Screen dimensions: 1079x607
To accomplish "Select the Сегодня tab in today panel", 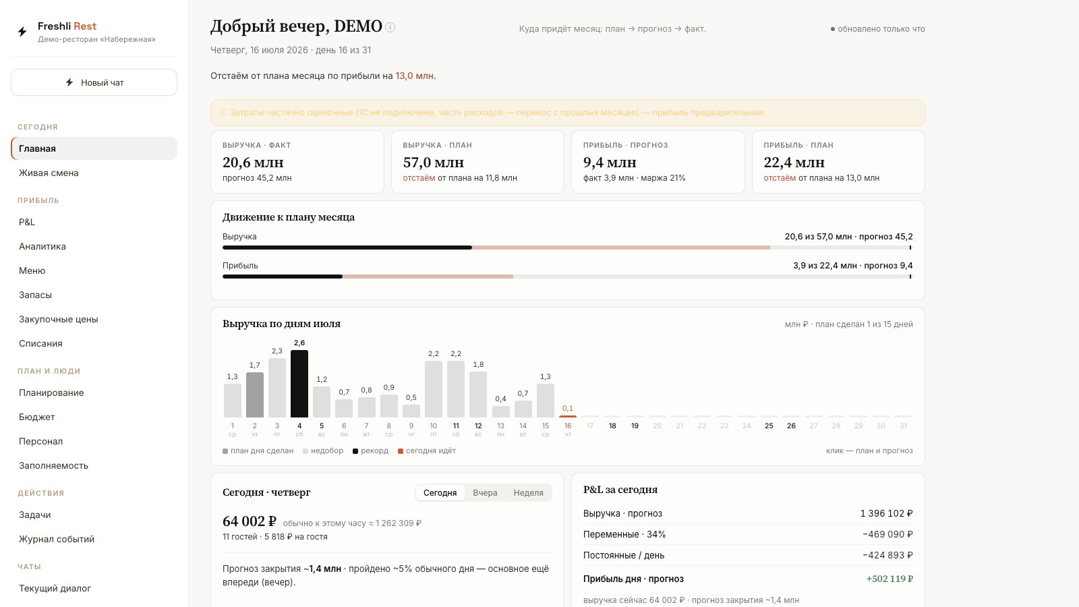I will (440, 493).
